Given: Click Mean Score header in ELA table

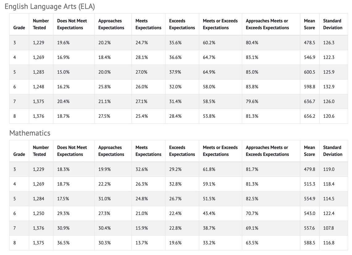Looking at the screenshot, I should (309, 24).
